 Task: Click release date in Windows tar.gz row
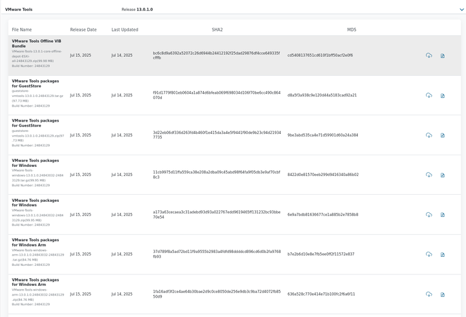pyautogui.click(x=80, y=175)
